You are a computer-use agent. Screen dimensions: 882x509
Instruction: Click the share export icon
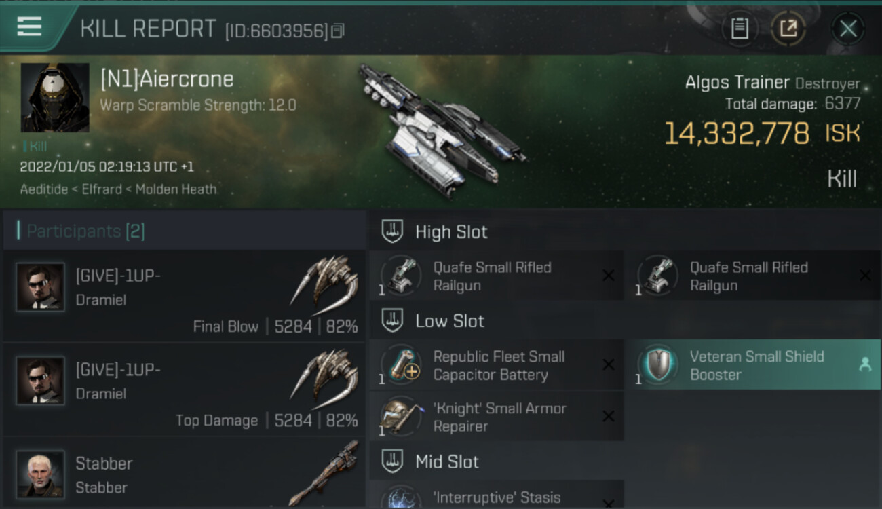[x=788, y=29]
